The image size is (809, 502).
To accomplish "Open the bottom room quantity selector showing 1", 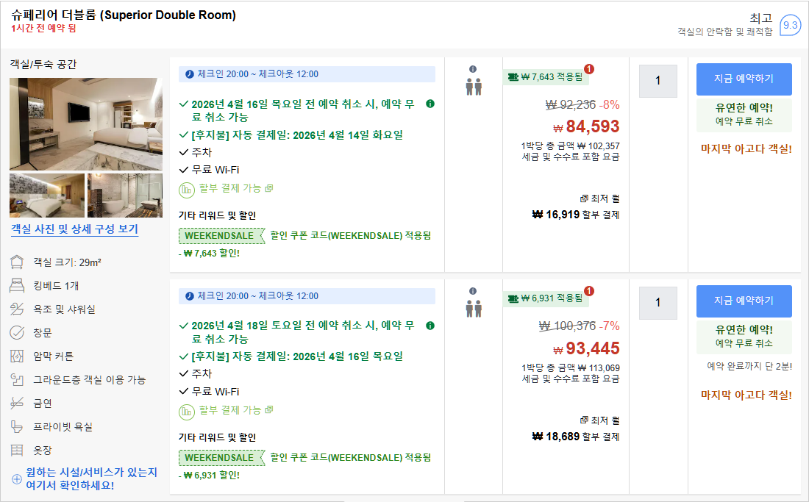I will (657, 303).
